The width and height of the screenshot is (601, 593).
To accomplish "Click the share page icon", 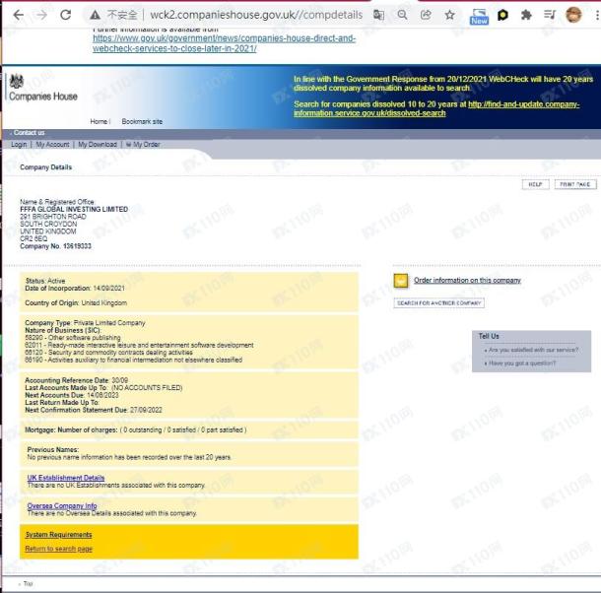I will pyautogui.click(x=426, y=15).
